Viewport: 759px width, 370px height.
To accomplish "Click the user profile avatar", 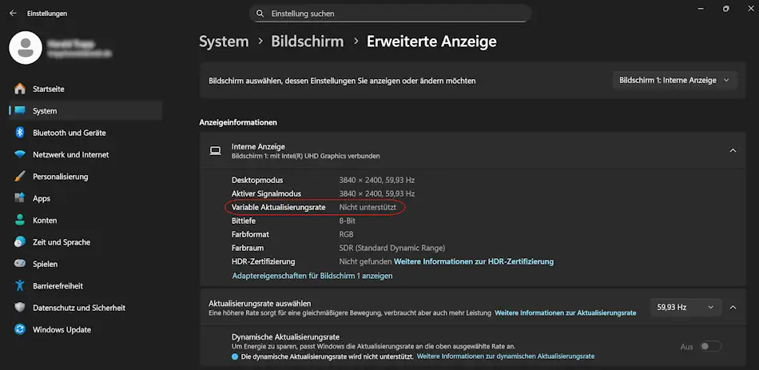I will pos(26,48).
